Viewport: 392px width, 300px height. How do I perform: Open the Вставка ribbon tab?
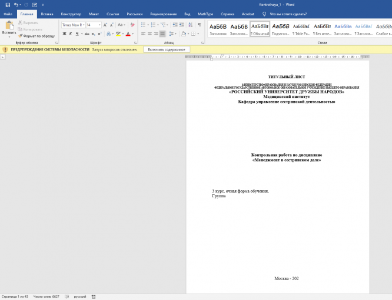[x=47, y=14]
